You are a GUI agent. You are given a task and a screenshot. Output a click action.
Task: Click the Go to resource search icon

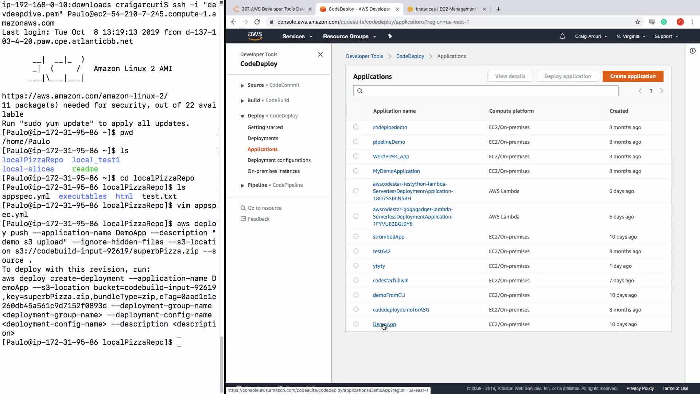[243, 208]
